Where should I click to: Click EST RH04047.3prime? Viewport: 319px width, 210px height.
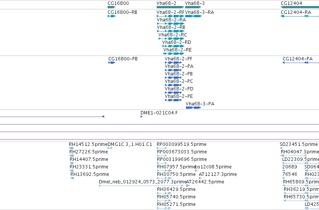300,152
